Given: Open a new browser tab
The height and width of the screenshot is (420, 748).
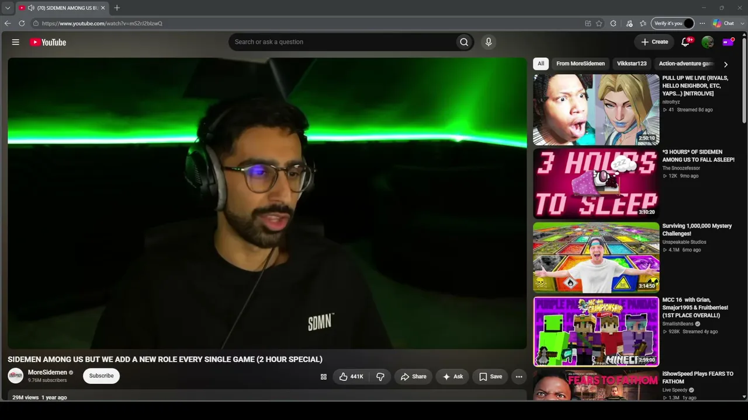Looking at the screenshot, I should (117, 8).
